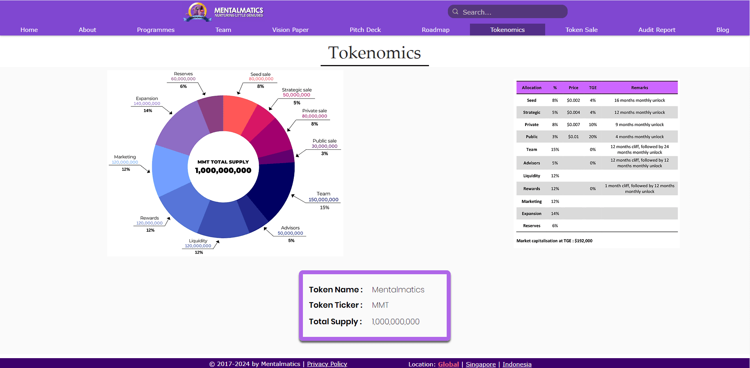This screenshot has width=750, height=368.
Task: Click the 'Seed sale' chart label
Action: coord(260,74)
